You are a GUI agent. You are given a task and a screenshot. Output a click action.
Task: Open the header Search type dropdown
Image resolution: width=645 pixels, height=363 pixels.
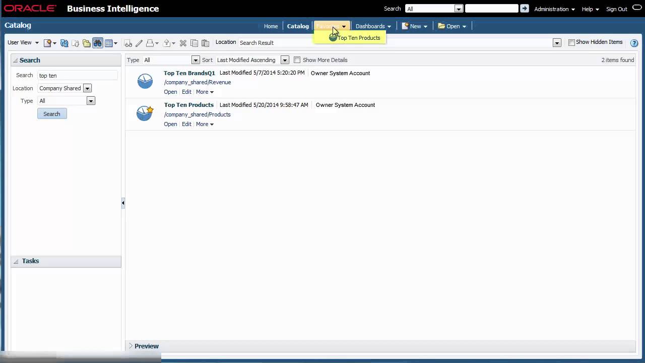[459, 9]
